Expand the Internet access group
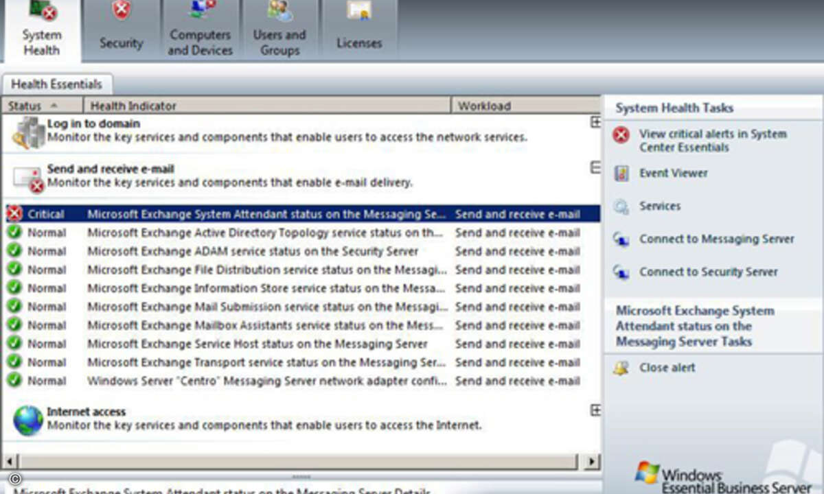This screenshot has width=824, height=494. [x=595, y=410]
